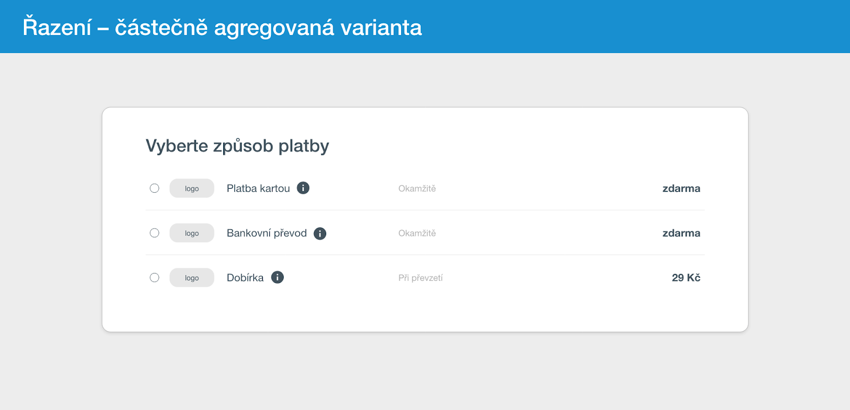Viewport: 850px width, 410px height.
Task: Open info icon next to Platba kartou
Action: [x=303, y=188]
